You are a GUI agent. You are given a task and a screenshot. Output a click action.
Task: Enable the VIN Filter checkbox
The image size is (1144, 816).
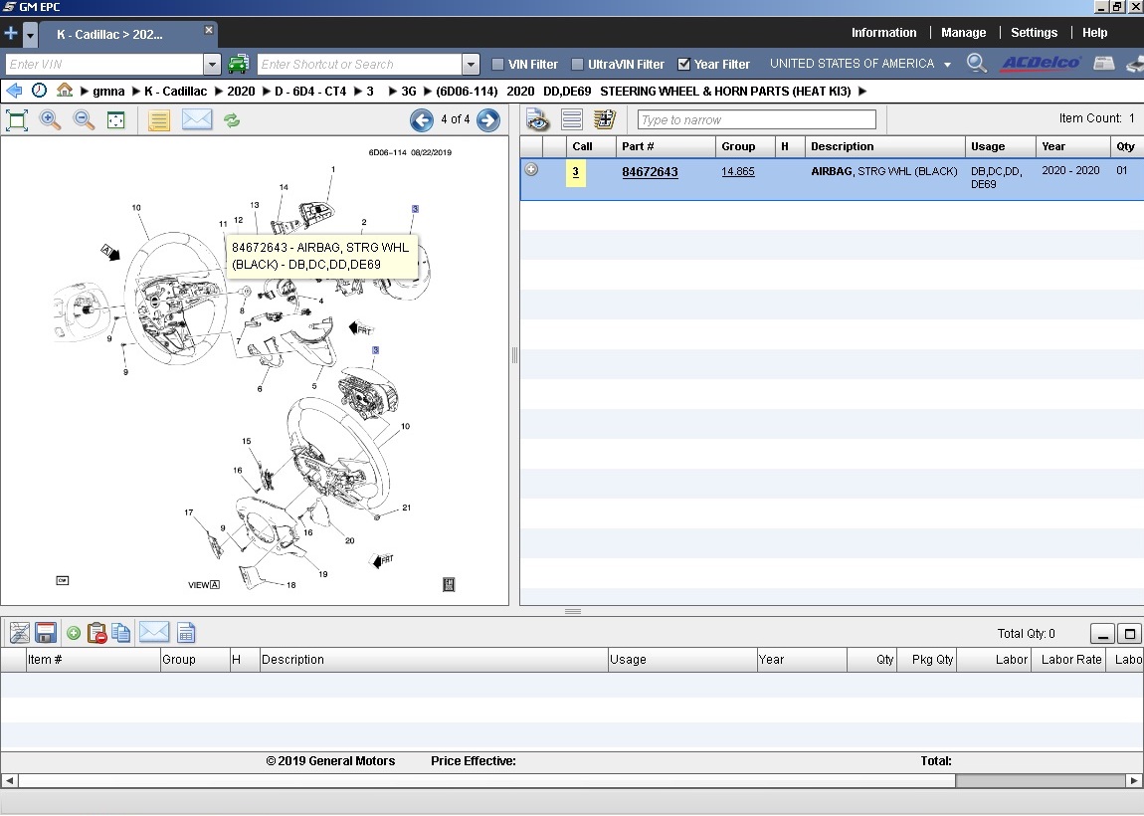click(x=498, y=65)
